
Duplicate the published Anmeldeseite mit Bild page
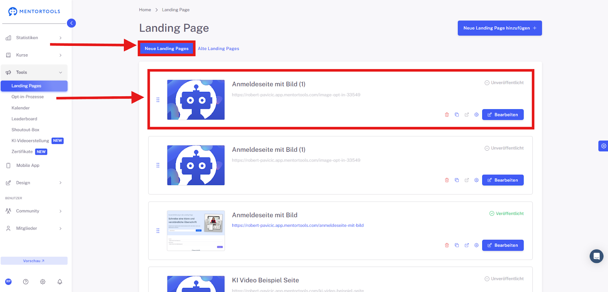tap(457, 245)
